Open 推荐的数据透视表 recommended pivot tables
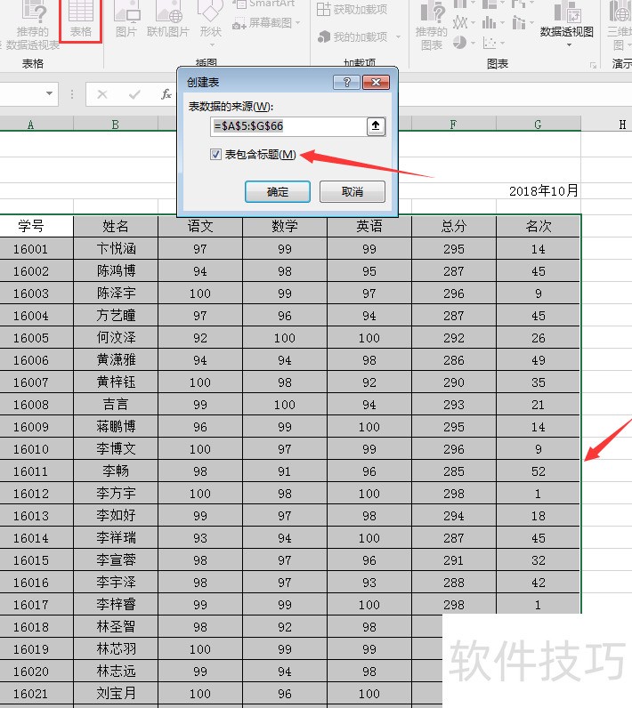The height and width of the screenshot is (708, 632). click(x=33, y=25)
